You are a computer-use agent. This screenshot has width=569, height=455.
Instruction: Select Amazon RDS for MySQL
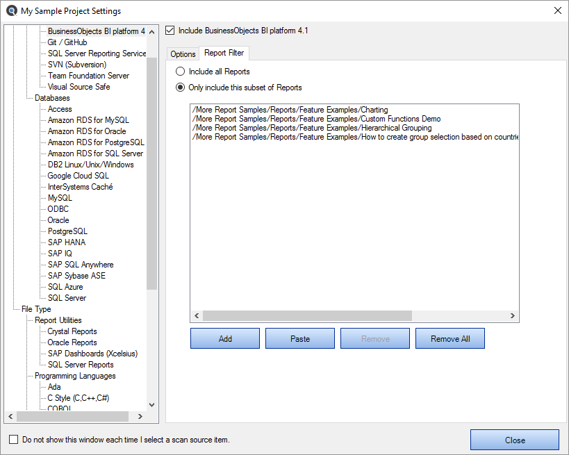click(88, 120)
